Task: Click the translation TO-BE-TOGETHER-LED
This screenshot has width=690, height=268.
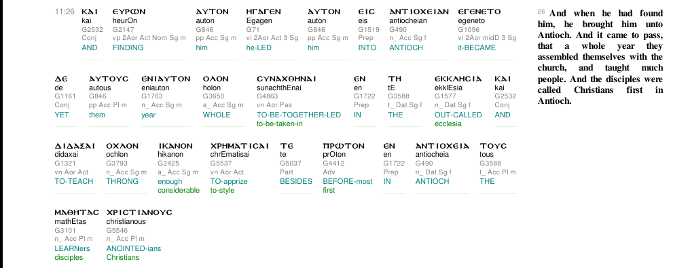Action: click(x=299, y=115)
